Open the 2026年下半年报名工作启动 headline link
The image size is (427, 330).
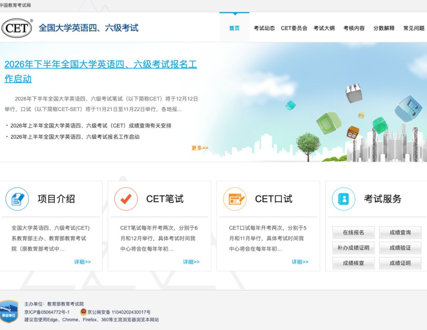coord(101,72)
